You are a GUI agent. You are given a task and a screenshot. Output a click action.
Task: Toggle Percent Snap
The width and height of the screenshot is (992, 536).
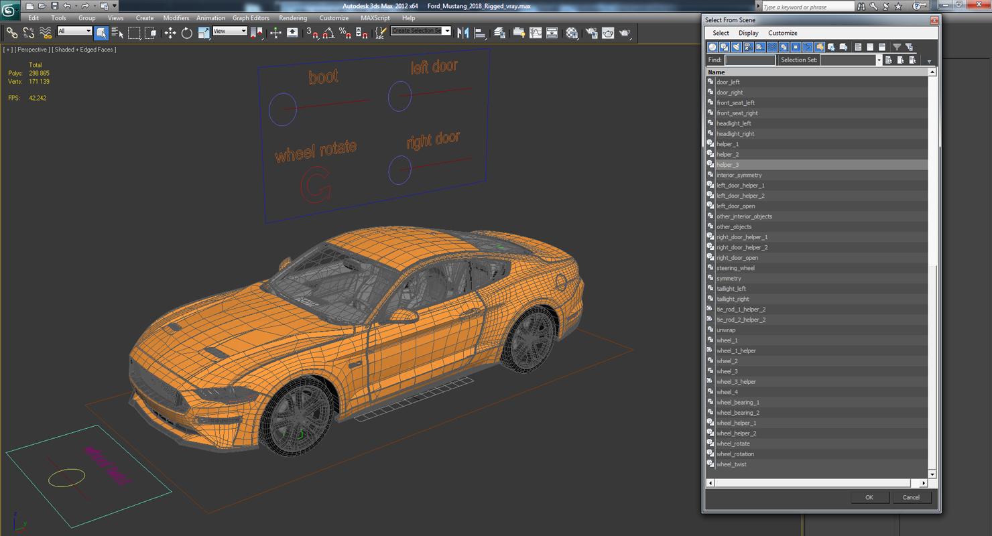pos(345,33)
